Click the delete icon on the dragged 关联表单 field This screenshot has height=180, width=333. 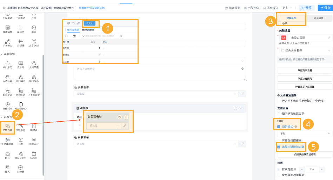tap(126, 117)
